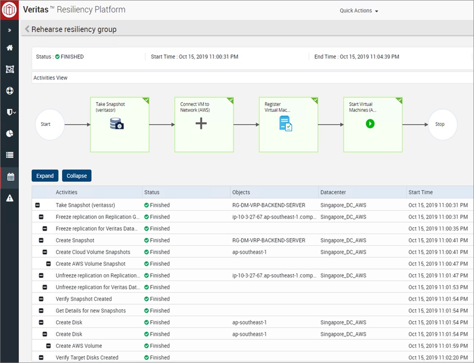Click the Get Details for new Snapshots activity name
Screen dimensions: 474x363
pos(91,311)
